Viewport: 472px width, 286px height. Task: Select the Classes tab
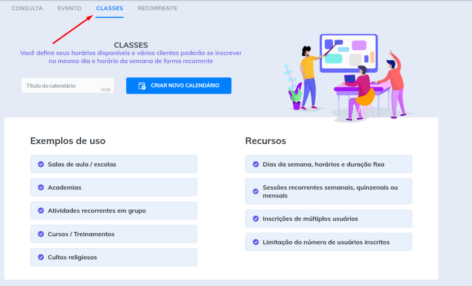coord(110,8)
